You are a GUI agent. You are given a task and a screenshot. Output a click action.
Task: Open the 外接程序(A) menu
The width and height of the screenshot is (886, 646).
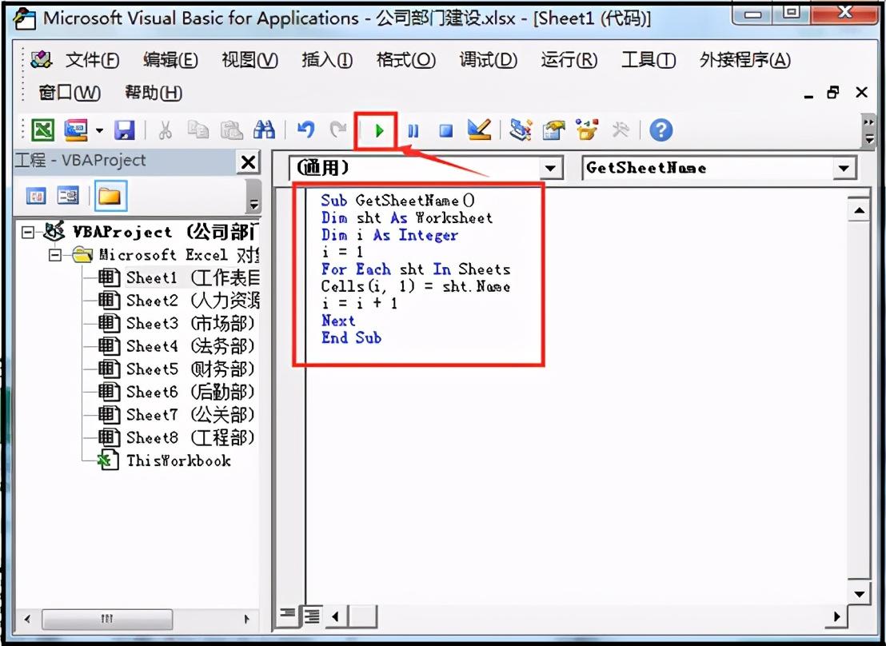coord(744,59)
